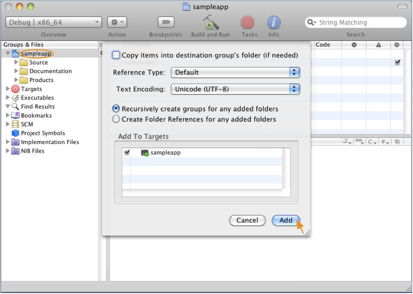Uncheck the sampleapp target in Add To Targets

pyautogui.click(x=127, y=152)
